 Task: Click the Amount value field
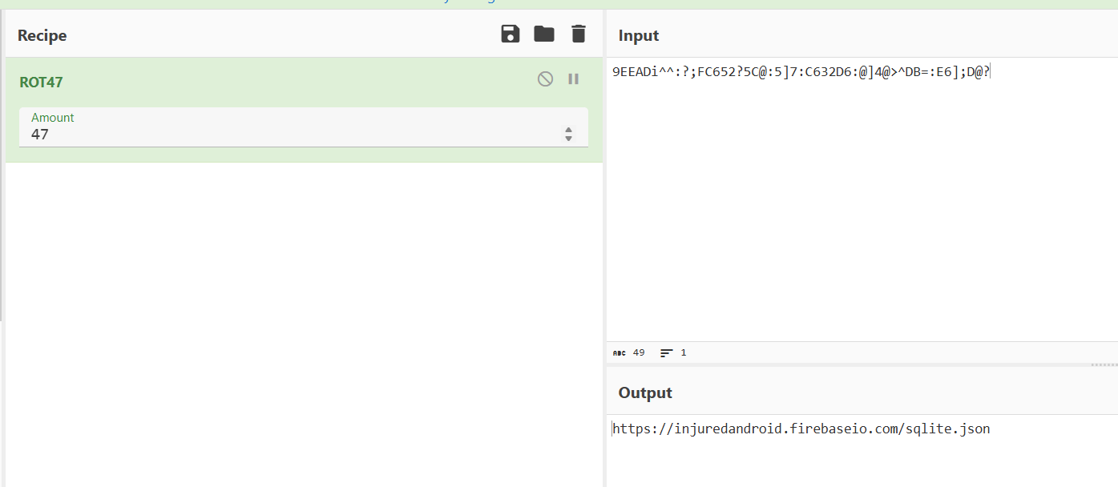click(x=289, y=135)
